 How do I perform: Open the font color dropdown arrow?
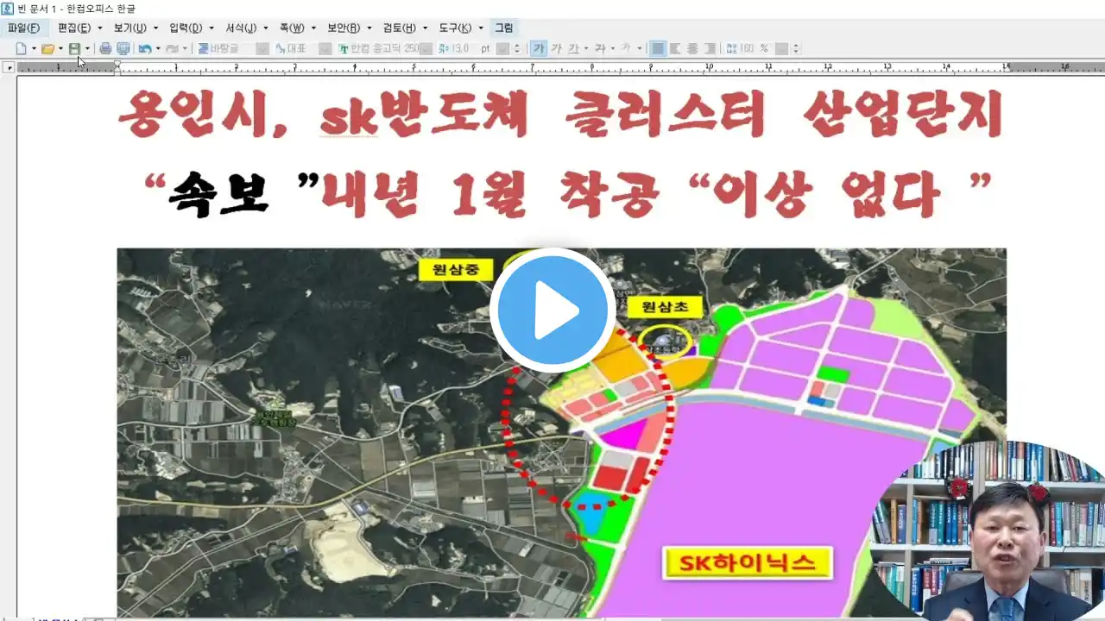[x=640, y=48]
